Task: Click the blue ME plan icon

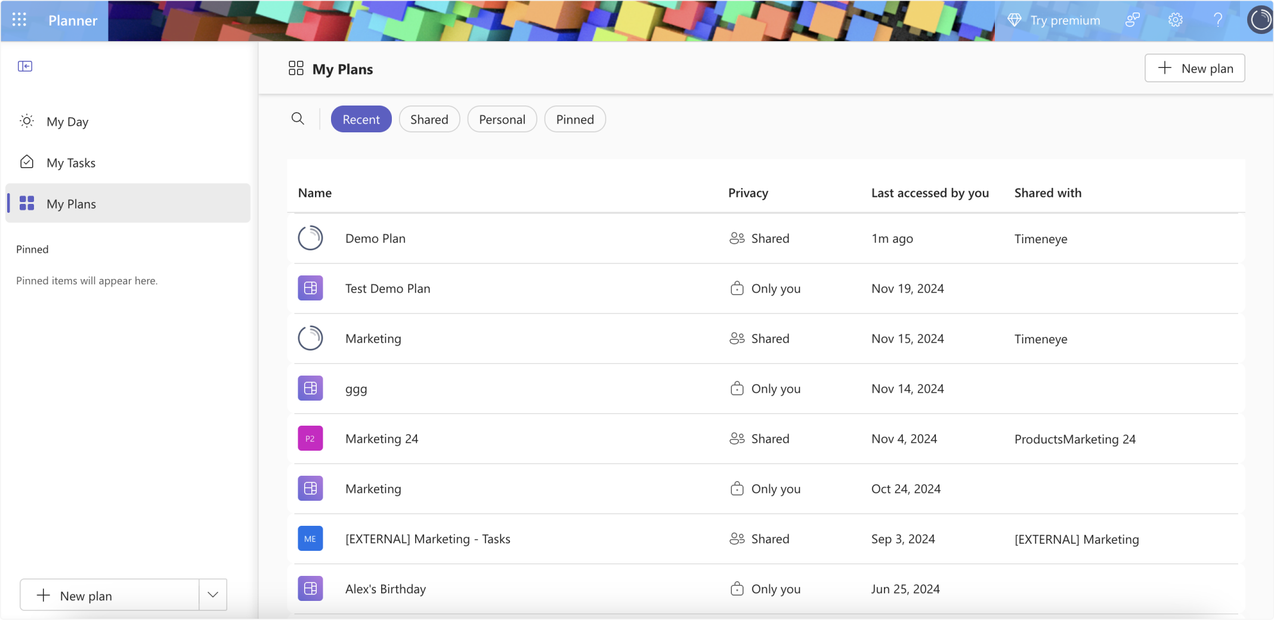Action: pyautogui.click(x=310, y=538)
